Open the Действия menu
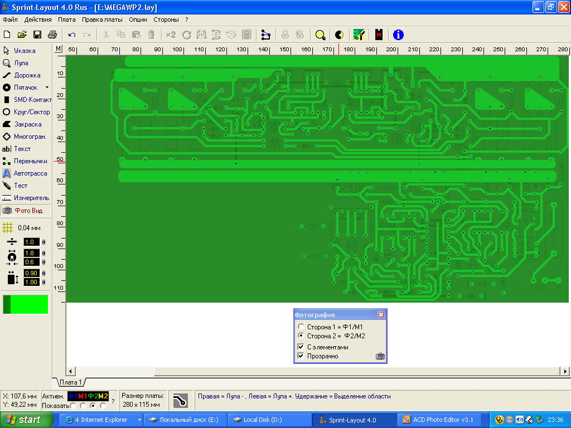The width and height of the screenshot is (571, 428). 38,20
